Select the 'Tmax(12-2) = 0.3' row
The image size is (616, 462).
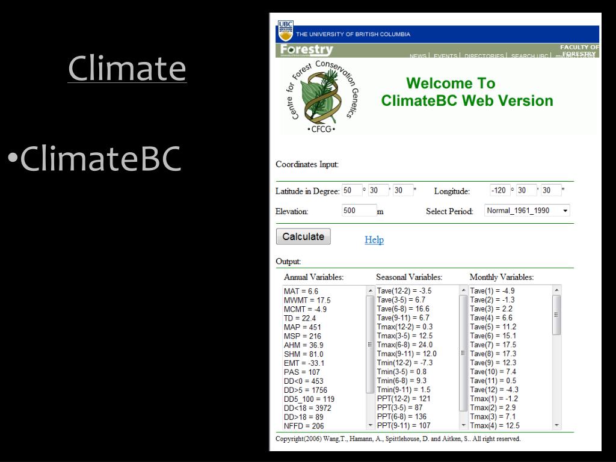[405, 327]
